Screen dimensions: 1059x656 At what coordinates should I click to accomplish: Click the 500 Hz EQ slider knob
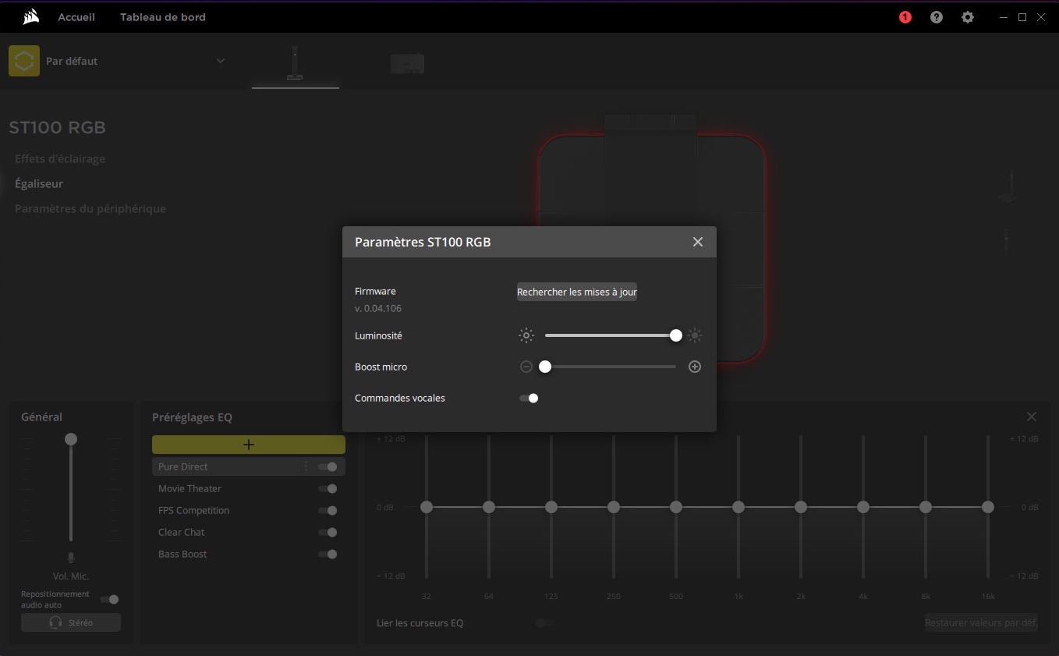676,507
